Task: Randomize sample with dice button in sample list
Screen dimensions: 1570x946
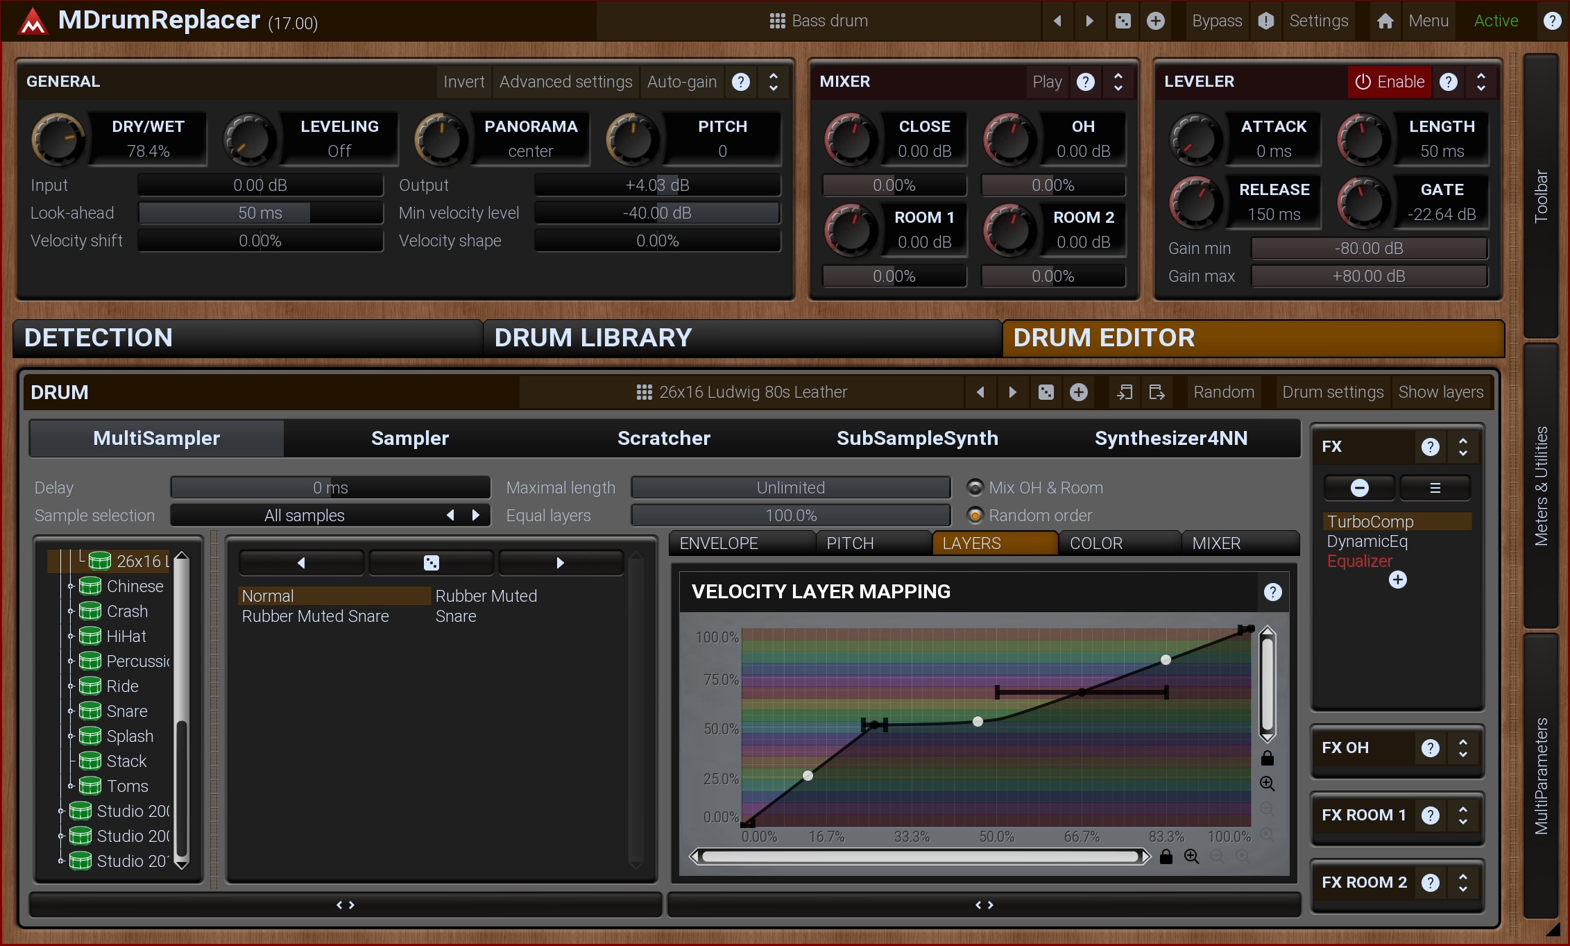Action: [431, 563]
